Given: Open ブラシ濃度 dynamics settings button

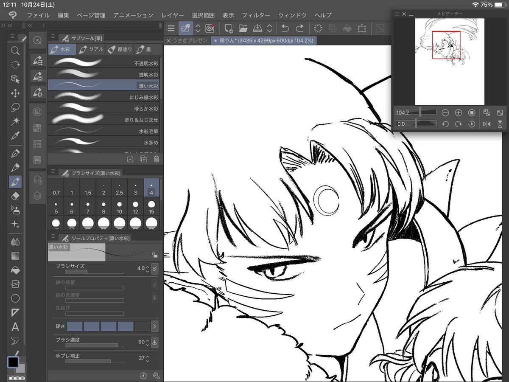Looking at the screenshot, I should point(155,342).
